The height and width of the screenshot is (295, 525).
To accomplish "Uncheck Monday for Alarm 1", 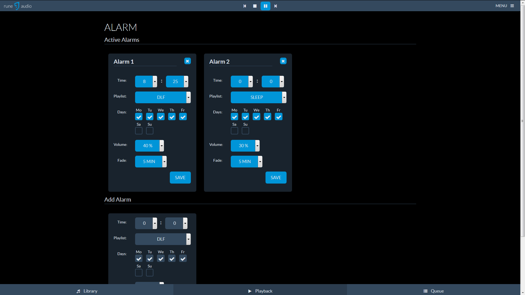I will (x=139, y=117).
